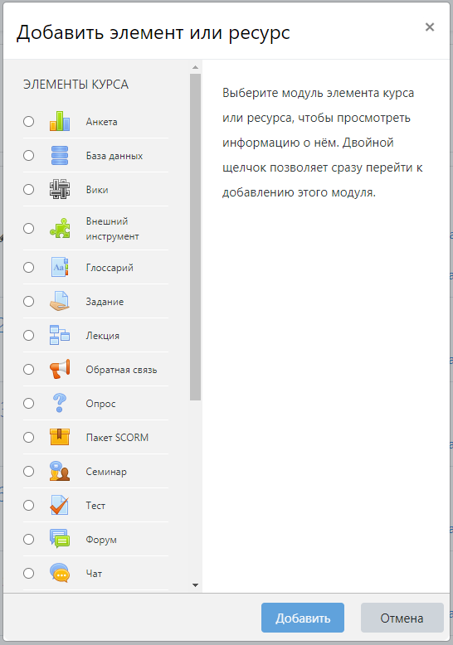This screenshot has width=453, height=645.
Task: Click the Добавить button
Action: tap(303, 618)
